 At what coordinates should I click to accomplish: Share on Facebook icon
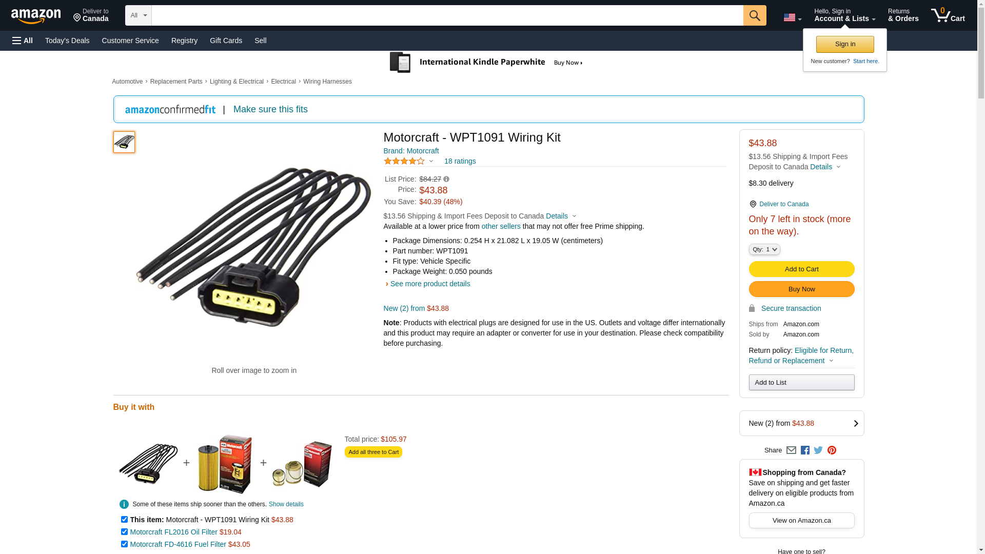pos(805,450)
